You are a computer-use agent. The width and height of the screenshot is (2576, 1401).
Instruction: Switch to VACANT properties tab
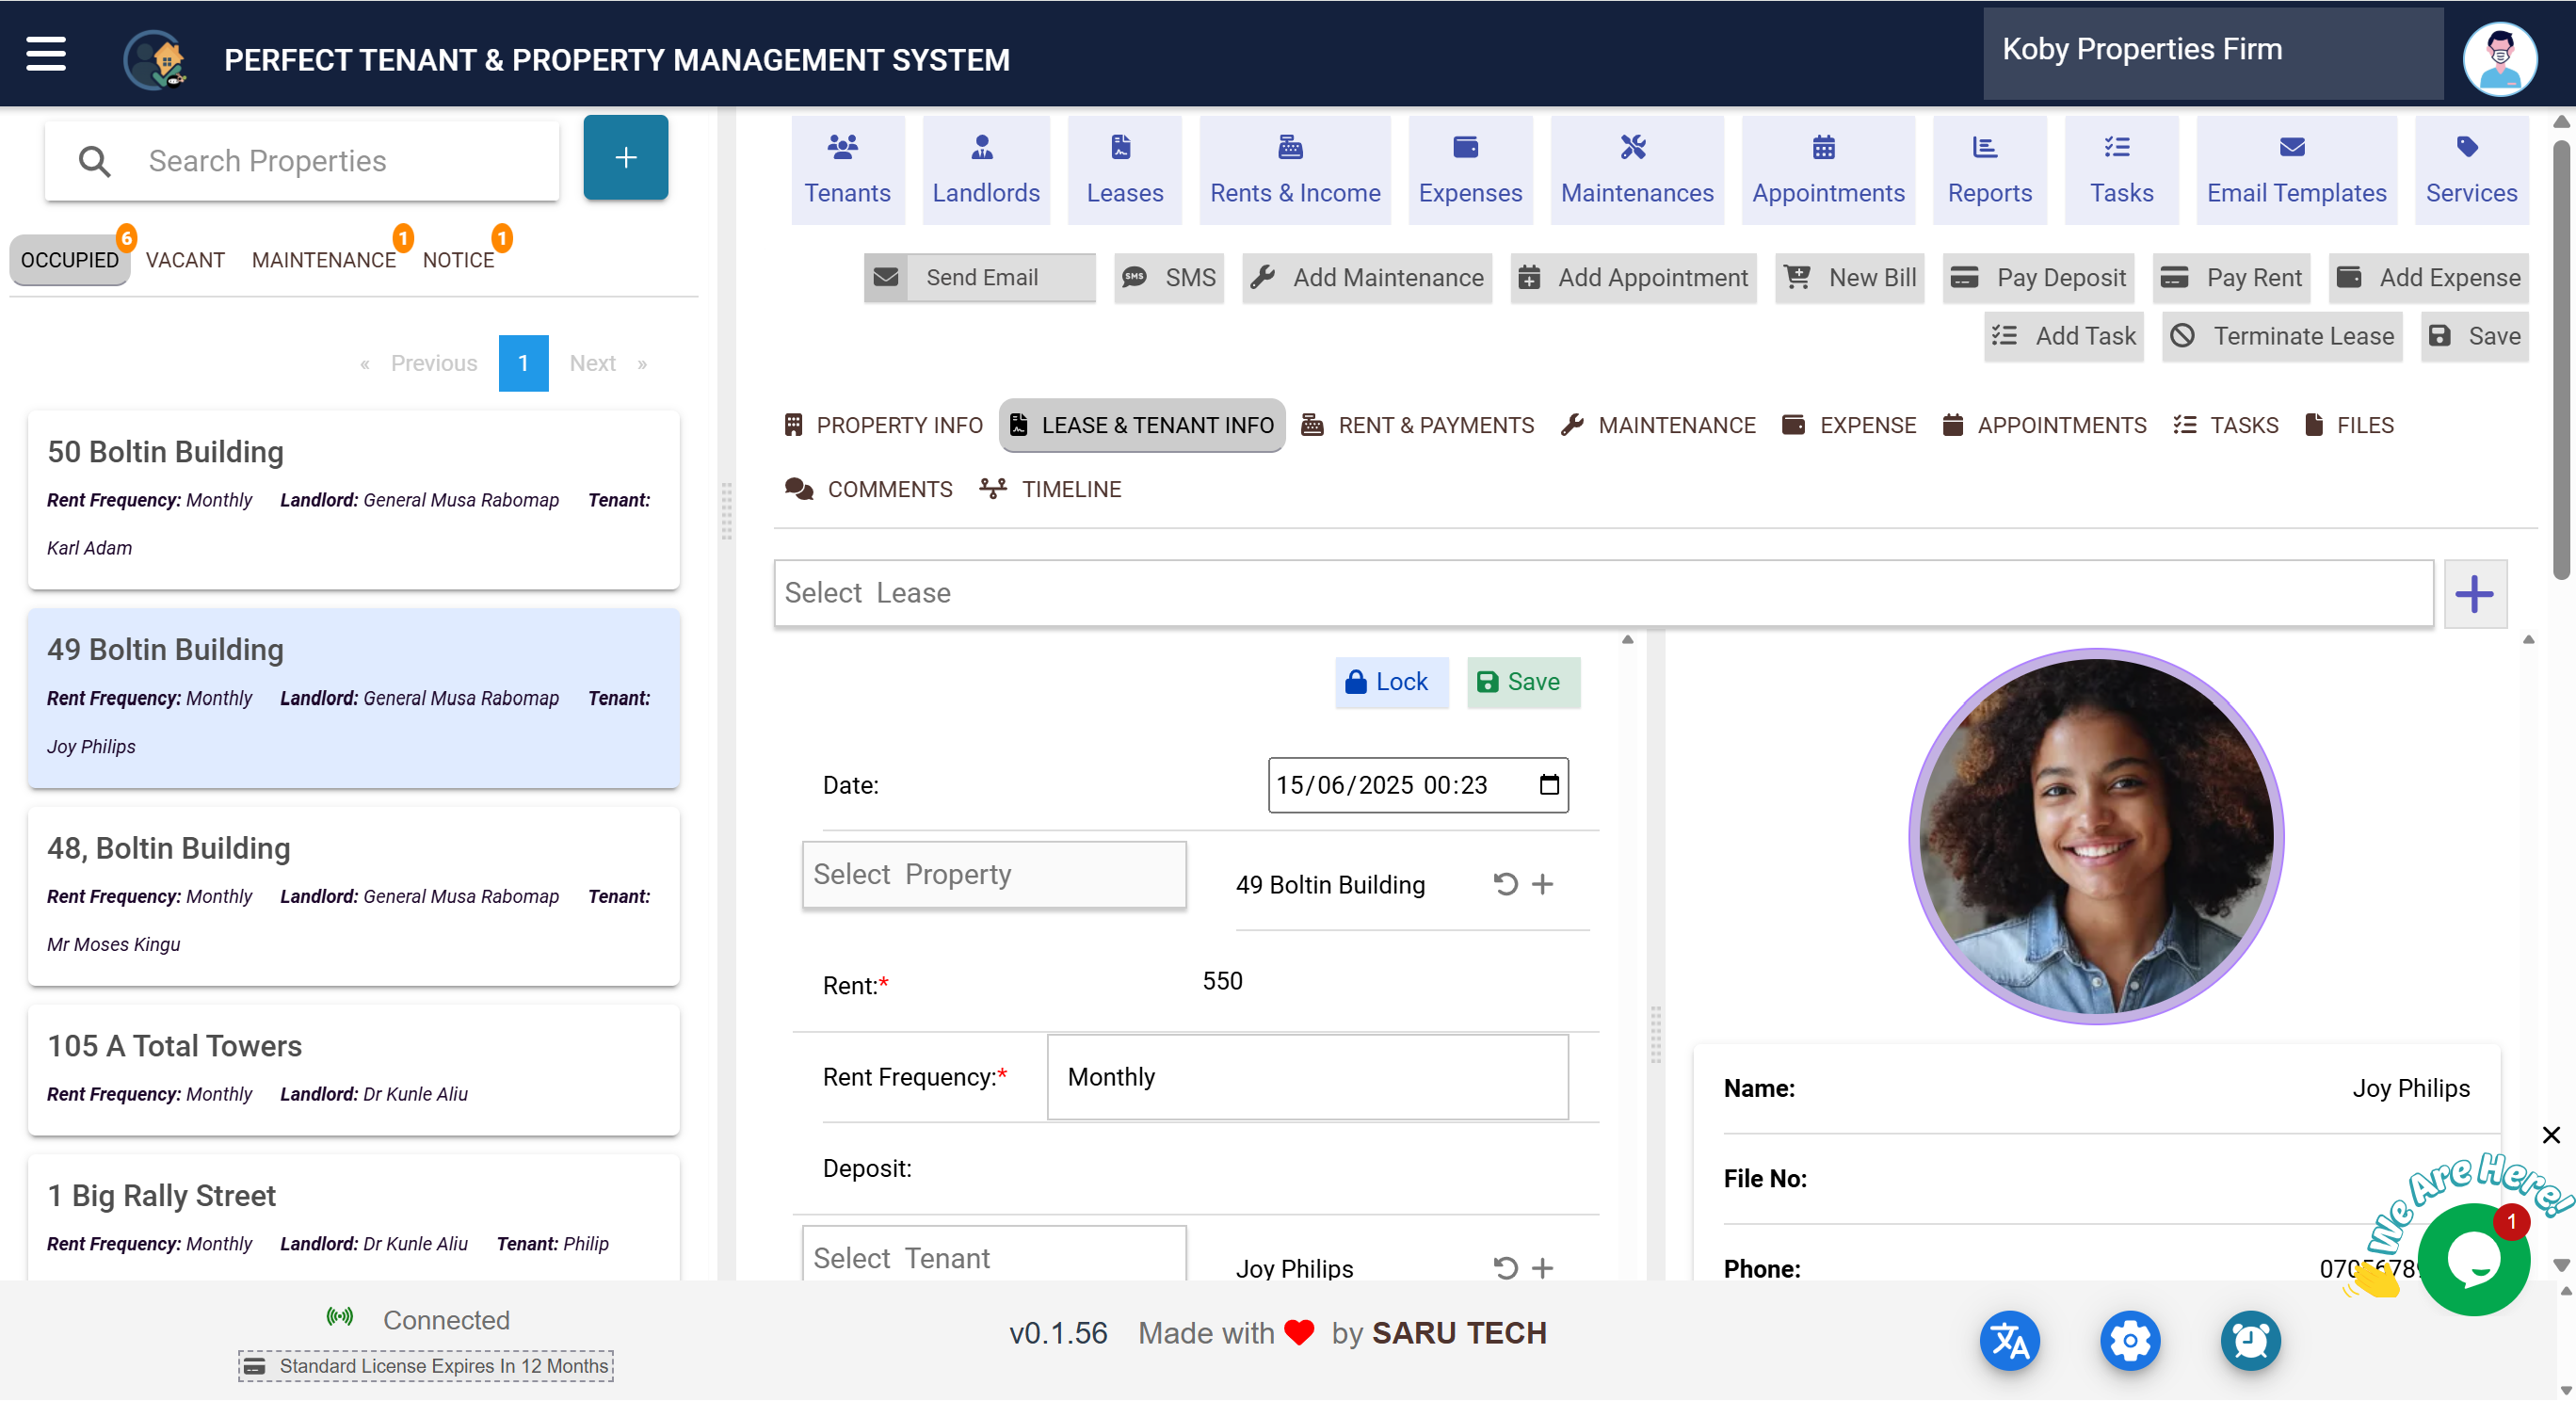pyautogui.click(x=185, y=259)
